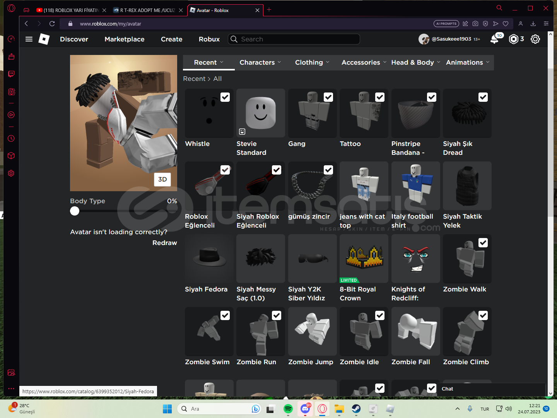Switch avatar preview to 3D
557x418 pixels.
[x=162, y=179]
